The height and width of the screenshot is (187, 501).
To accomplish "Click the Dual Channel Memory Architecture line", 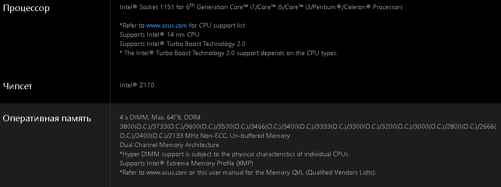I will click(x=169, y=145).
